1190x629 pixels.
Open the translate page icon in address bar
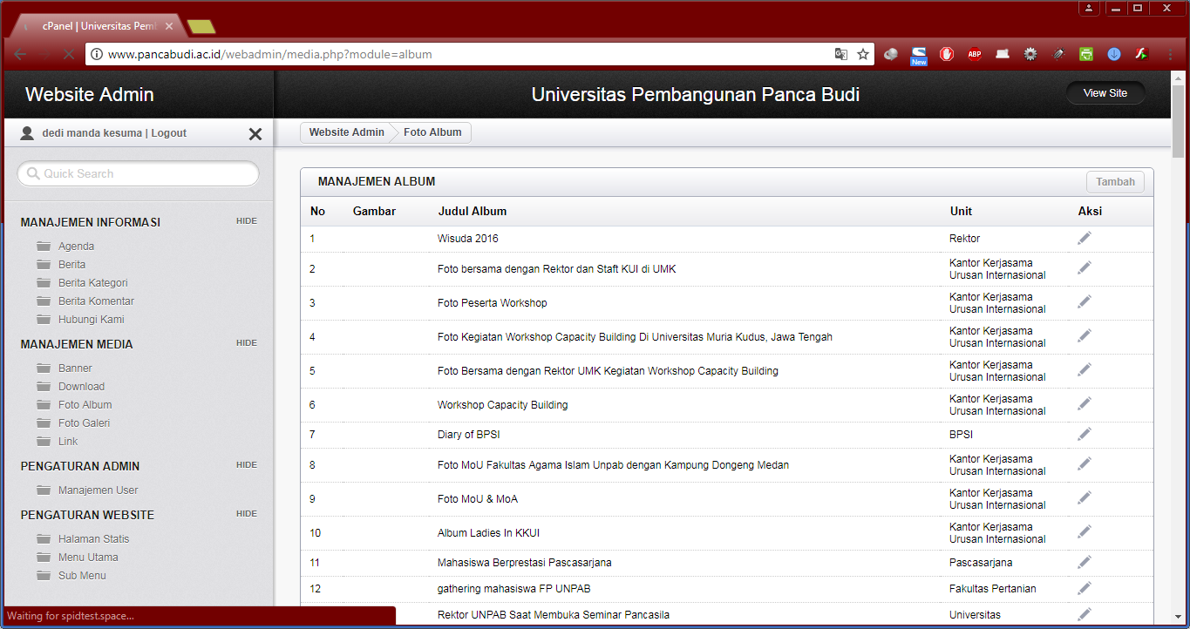(840, 54)
